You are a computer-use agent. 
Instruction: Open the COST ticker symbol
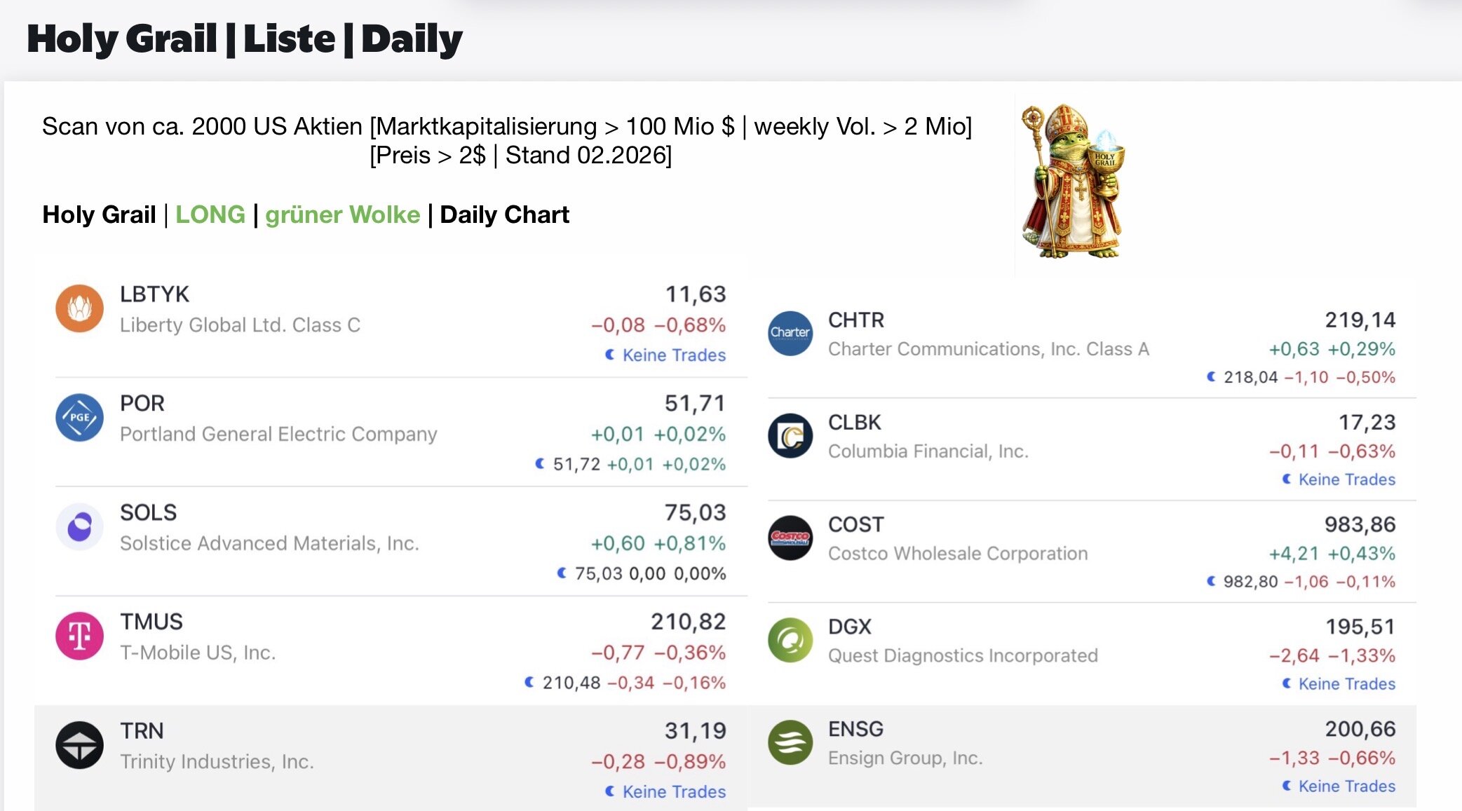[855, 524]
